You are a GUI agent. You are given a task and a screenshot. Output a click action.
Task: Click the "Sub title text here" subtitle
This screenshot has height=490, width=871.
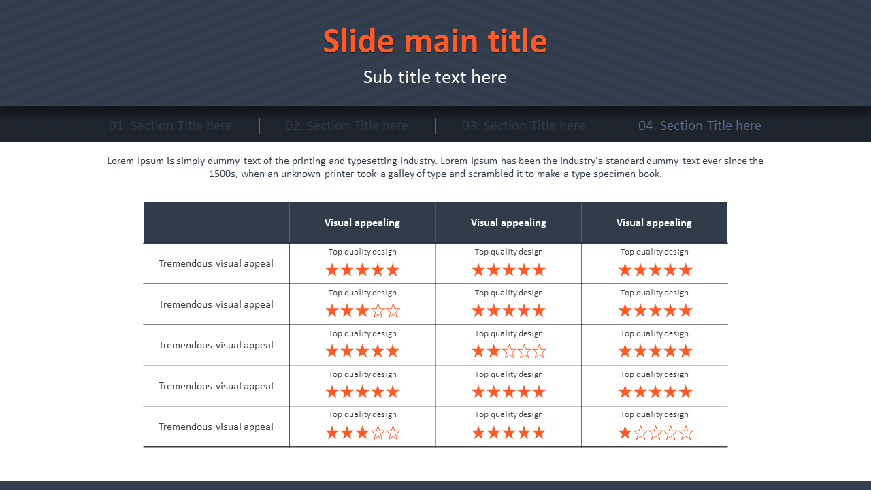point(435,77)
